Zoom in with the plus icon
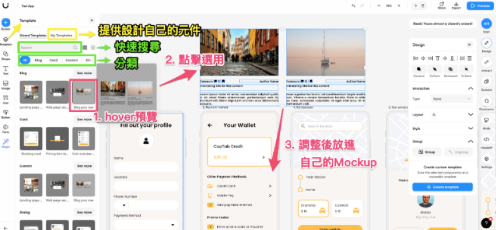This screenshot has width=496, height=230. click(398, 6)
